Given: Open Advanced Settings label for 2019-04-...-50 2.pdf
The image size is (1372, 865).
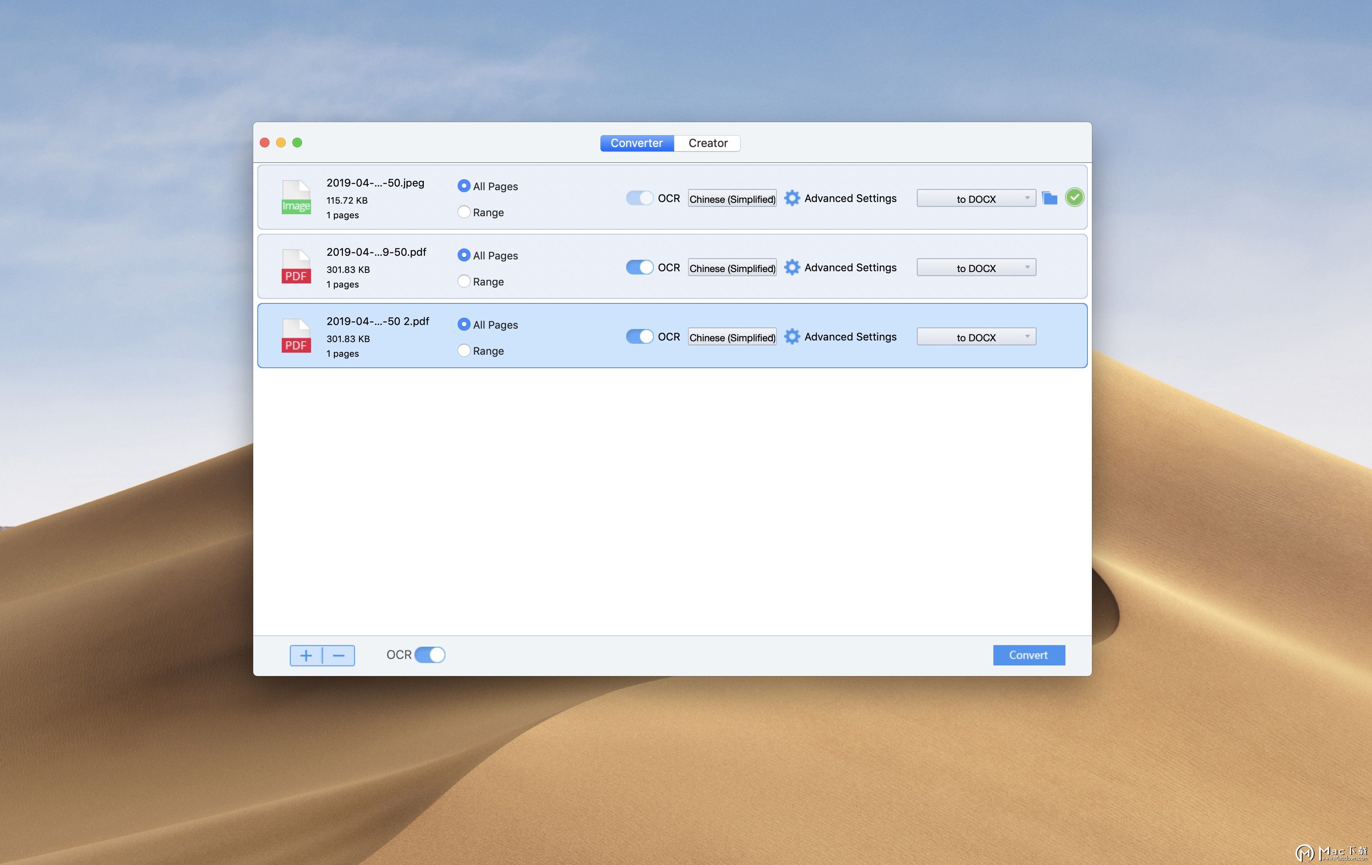Looking at the screenshot, I should pos(850,336).
